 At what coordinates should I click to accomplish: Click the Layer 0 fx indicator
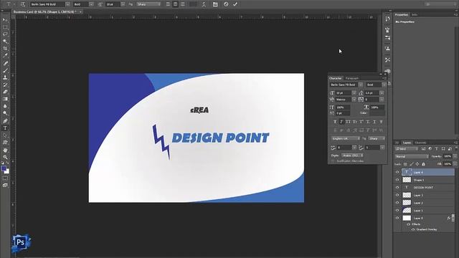(x=448, y=218)
